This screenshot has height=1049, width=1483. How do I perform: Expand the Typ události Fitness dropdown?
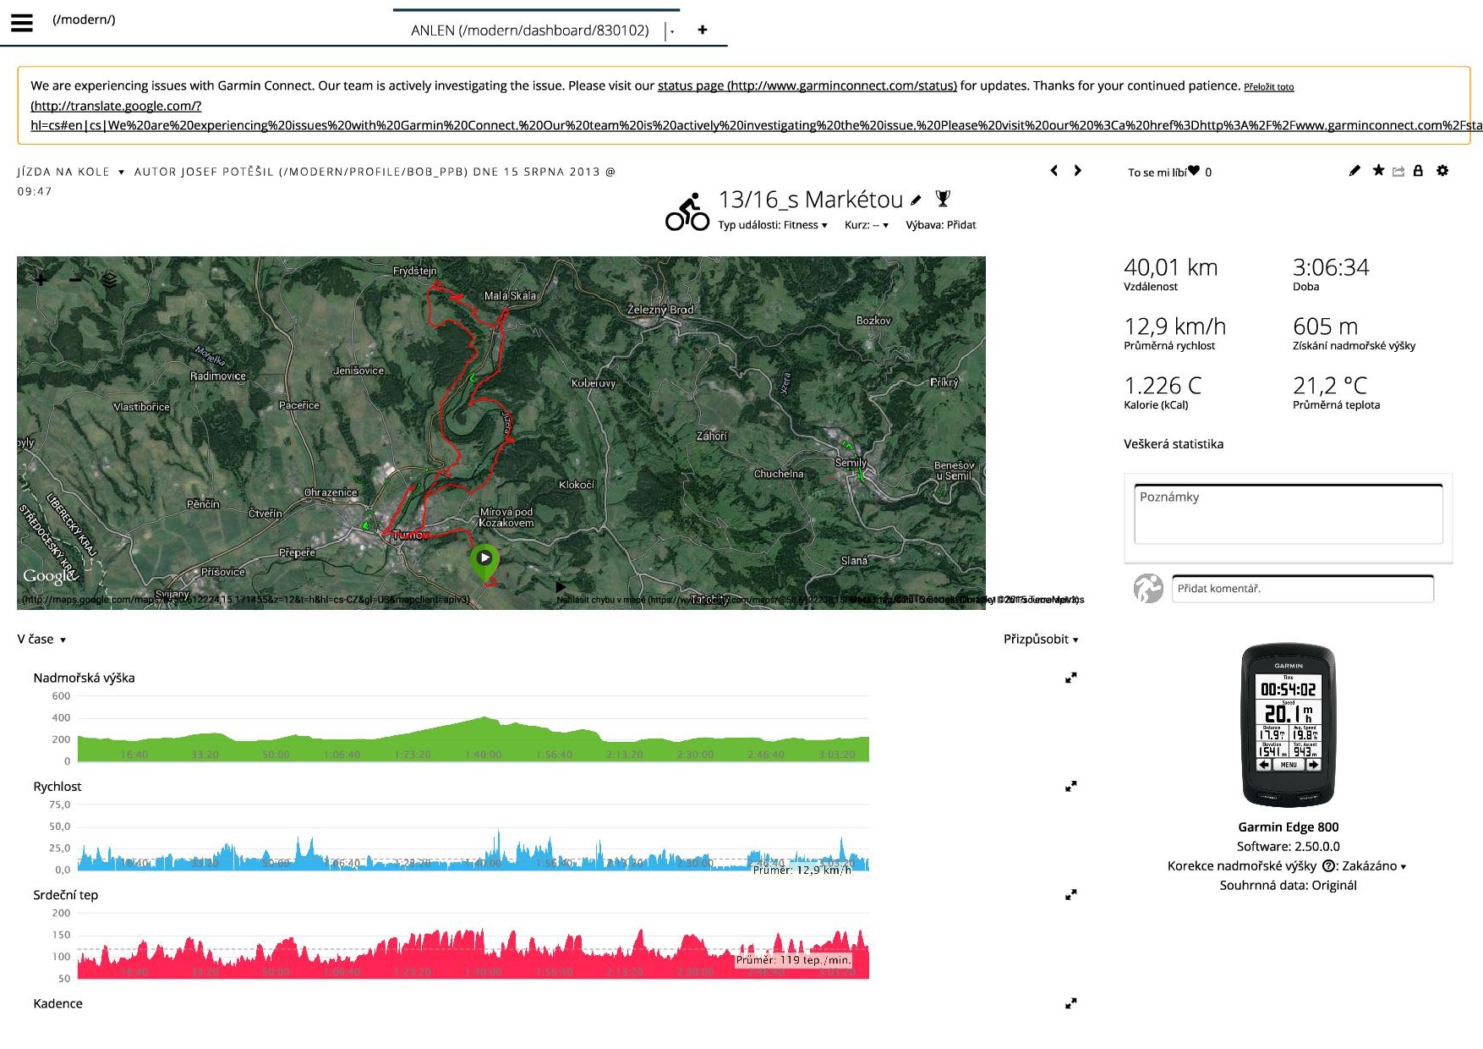click(772, 225)
